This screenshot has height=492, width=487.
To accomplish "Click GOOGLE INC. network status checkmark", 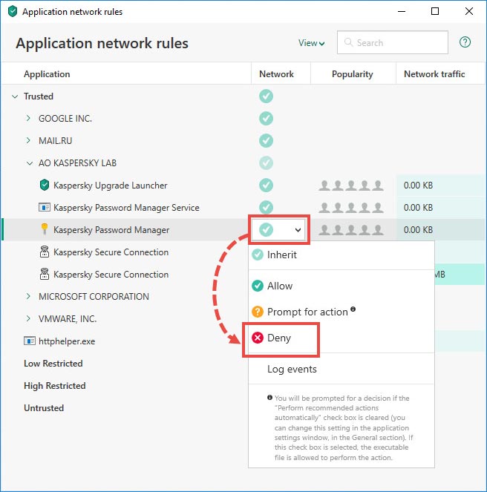I will 266,118.
